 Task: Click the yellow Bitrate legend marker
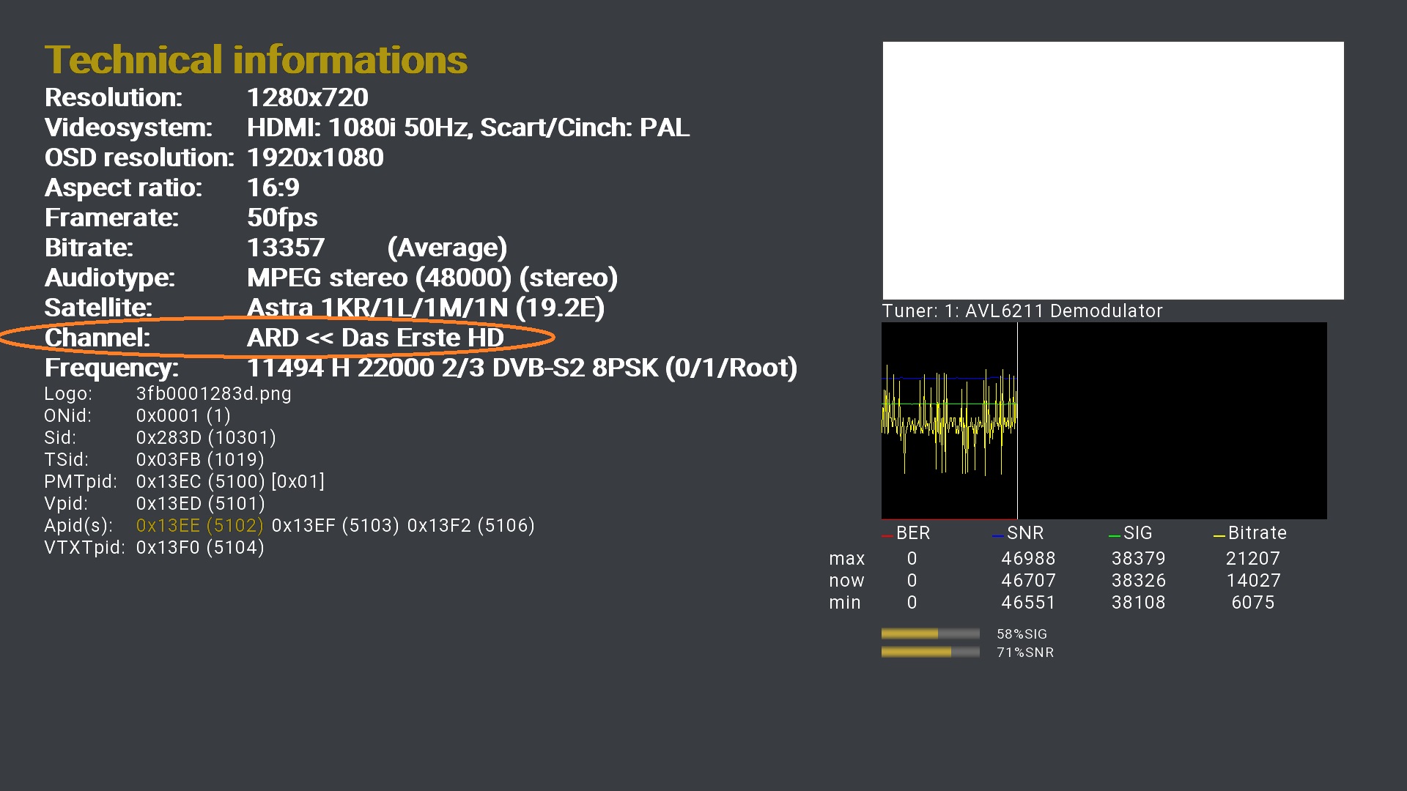click(x=1219, y=536)
